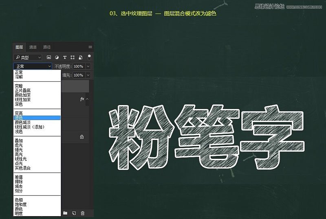Choose 线性减淡（添加） blend mode
This screenshot has width=326, height=219.
pos(37,127)
